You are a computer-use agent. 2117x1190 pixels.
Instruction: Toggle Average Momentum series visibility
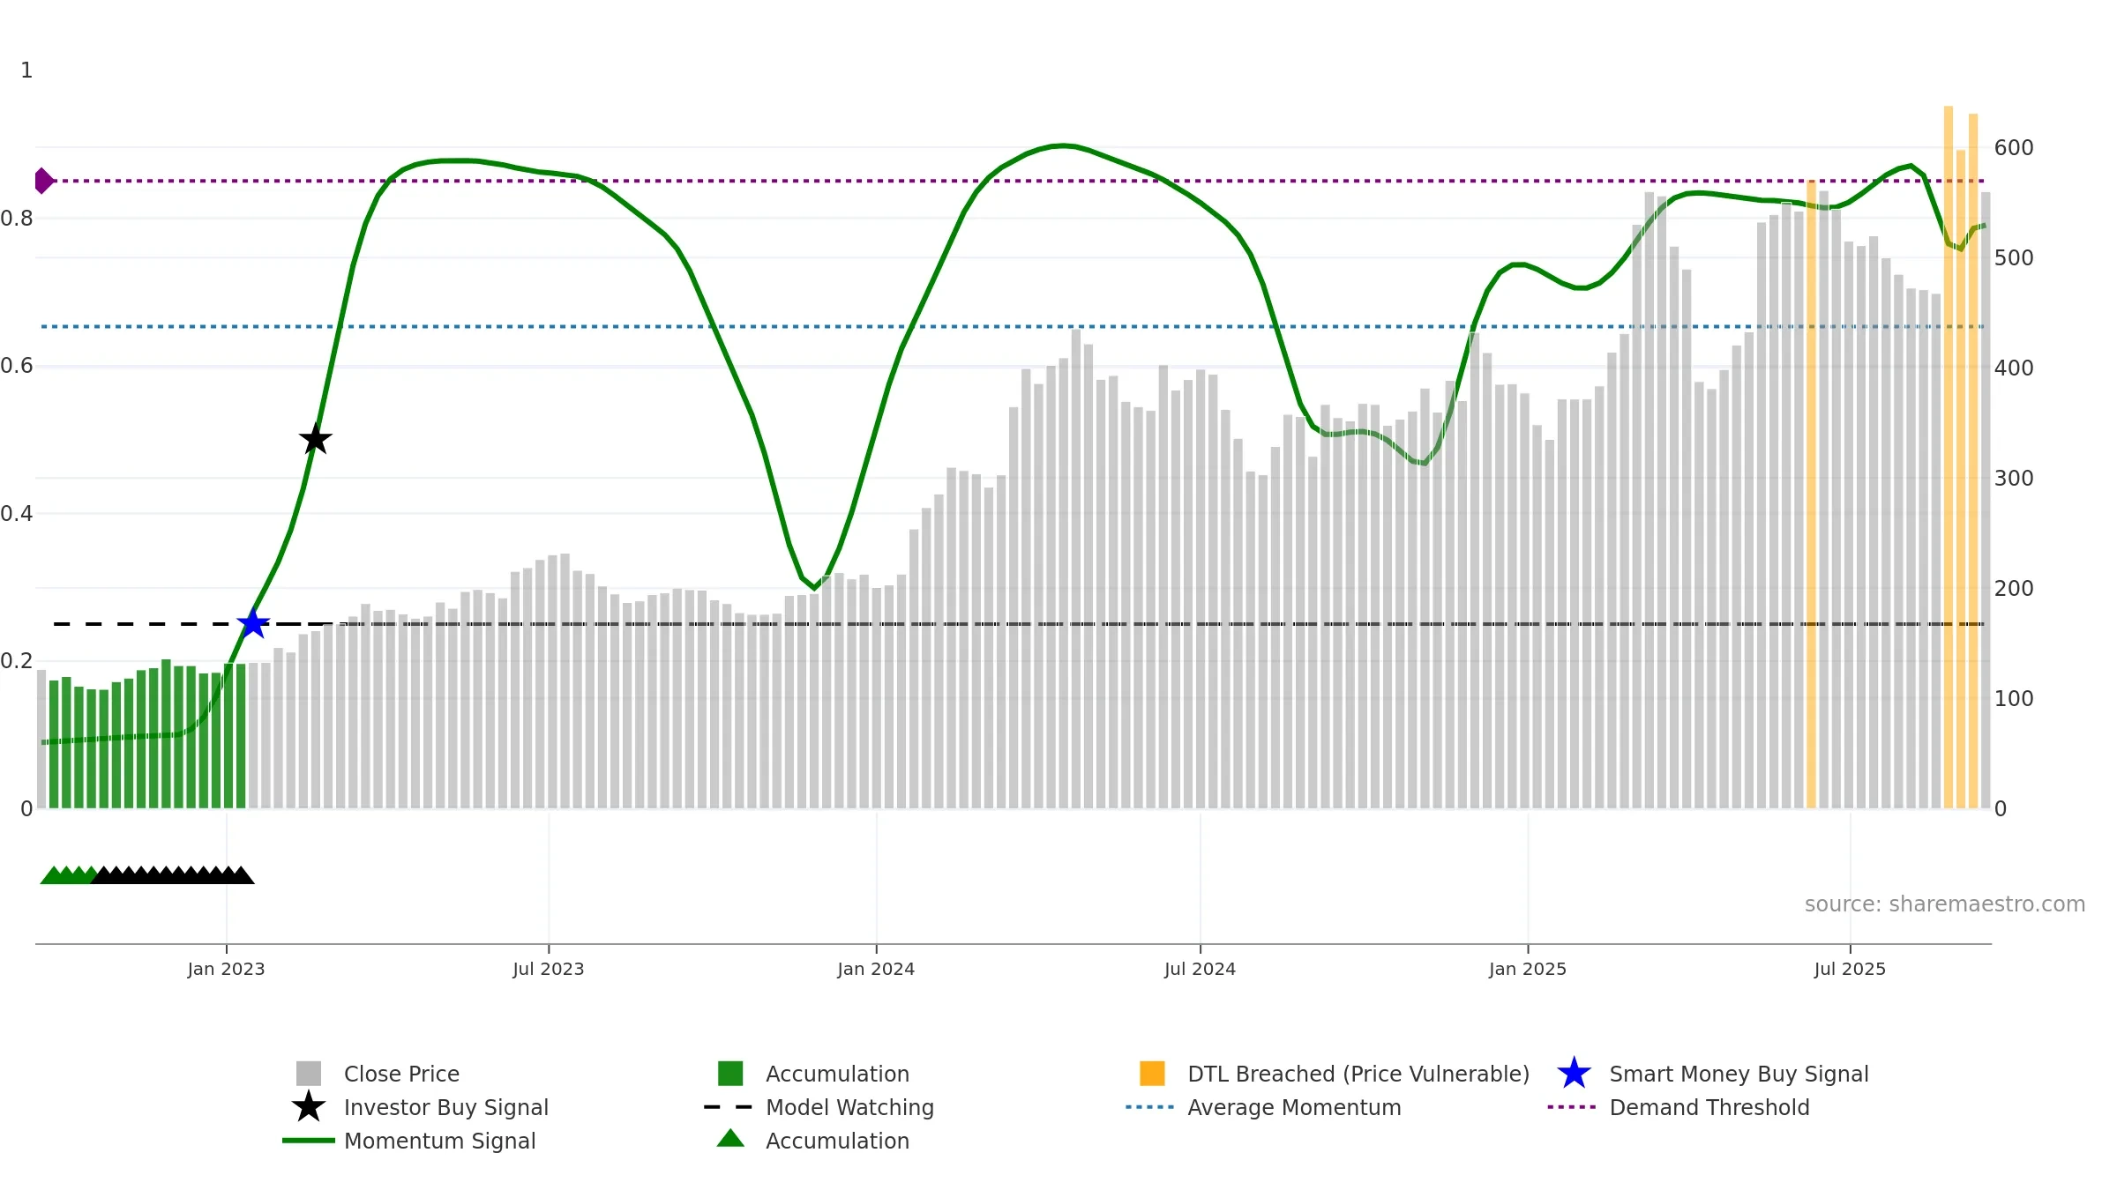(x=1294, y=1107)
